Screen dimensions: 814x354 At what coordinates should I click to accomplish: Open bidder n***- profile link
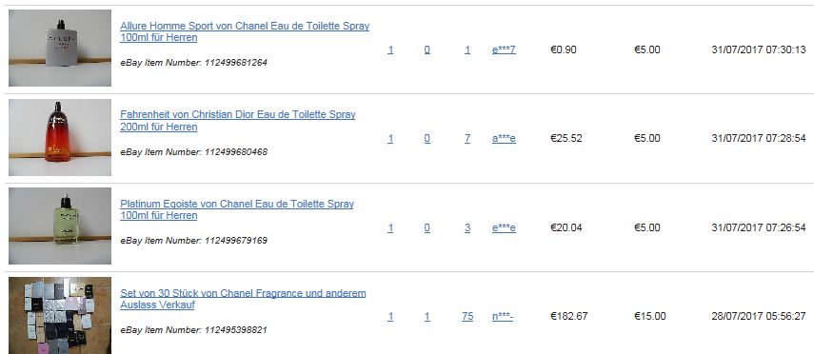(503, 316)
